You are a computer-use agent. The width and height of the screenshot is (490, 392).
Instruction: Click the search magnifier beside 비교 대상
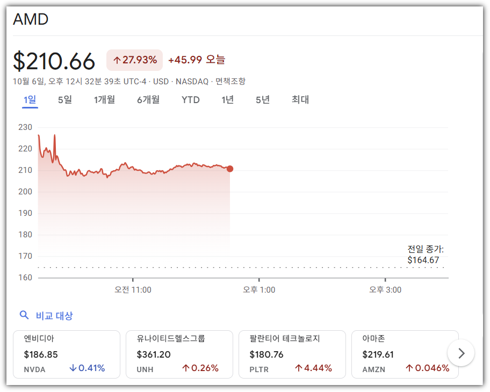pos(24,315)
